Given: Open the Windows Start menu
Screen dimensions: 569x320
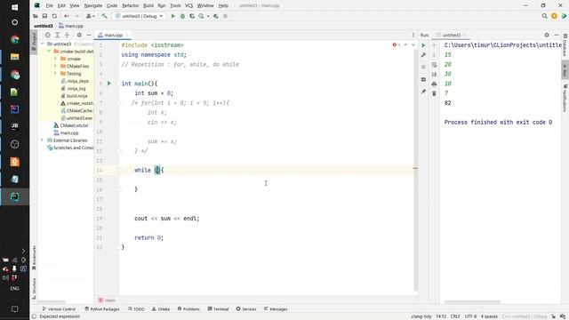Looking at the screenshot, I should pos(14,7).
